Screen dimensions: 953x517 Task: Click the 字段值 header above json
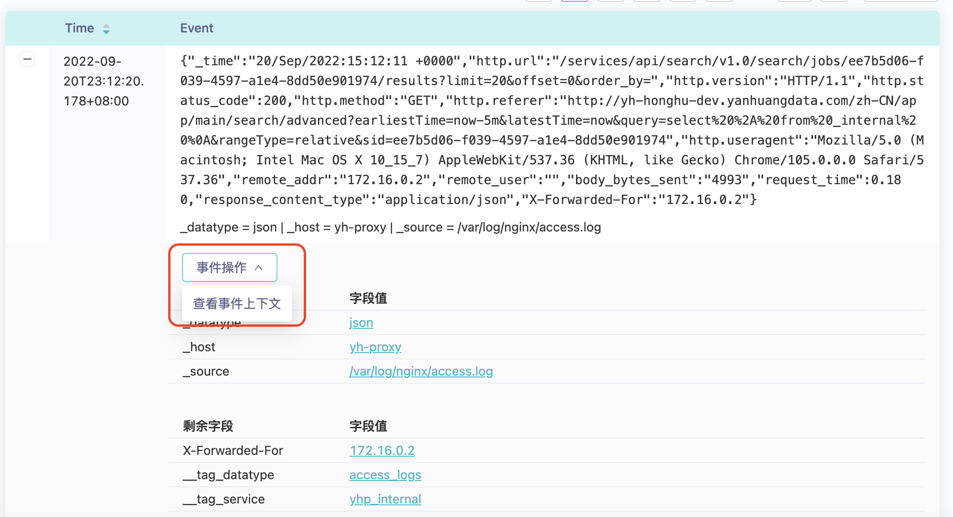tap(368, 298)
